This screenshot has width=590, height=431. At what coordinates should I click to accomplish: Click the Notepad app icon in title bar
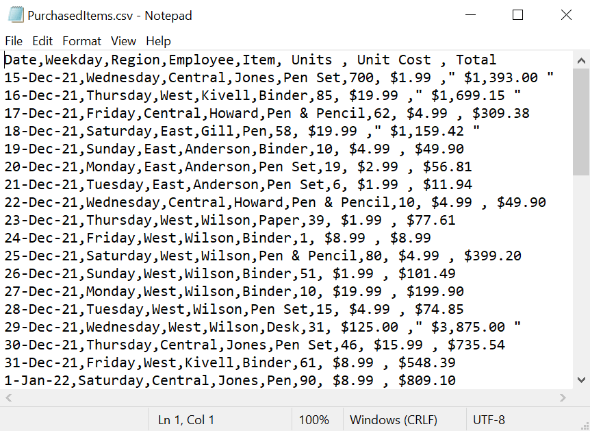pyautogui.click(x=16, y=15)
